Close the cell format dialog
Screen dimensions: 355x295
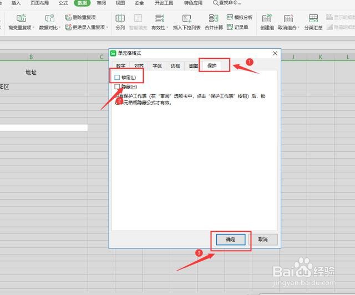[x=275, y=53]
